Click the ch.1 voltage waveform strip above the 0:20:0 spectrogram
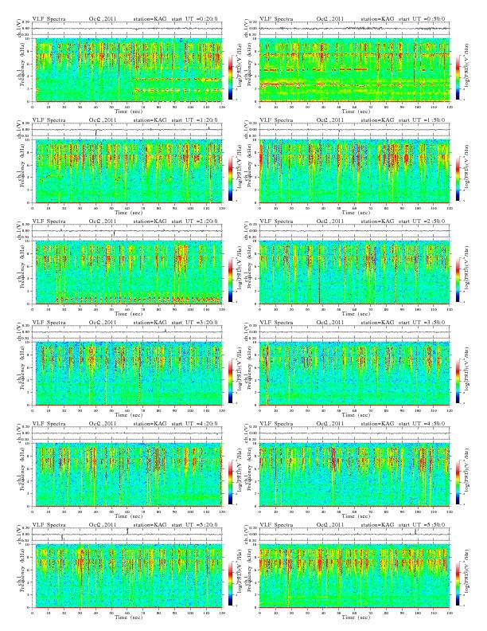487x631 pixels. pos(127,29)
